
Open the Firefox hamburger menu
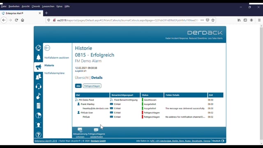259,20
